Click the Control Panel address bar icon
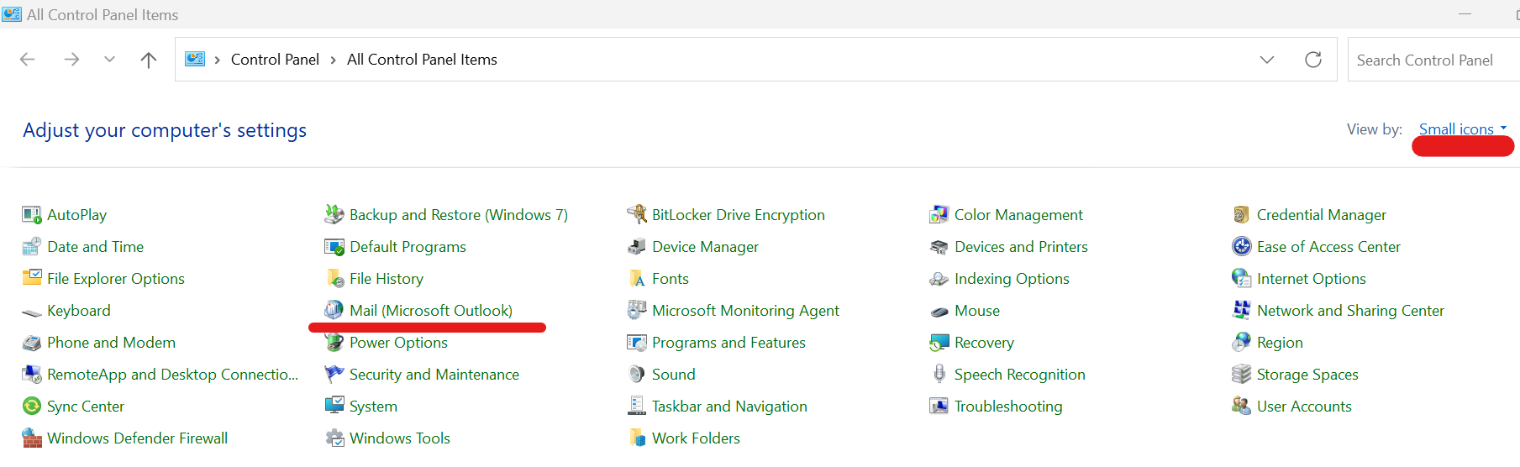 click(x=195, y=59)
